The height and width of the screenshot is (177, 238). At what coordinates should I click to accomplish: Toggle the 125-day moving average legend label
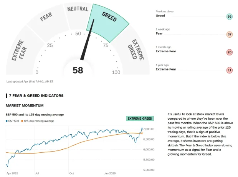39,121
